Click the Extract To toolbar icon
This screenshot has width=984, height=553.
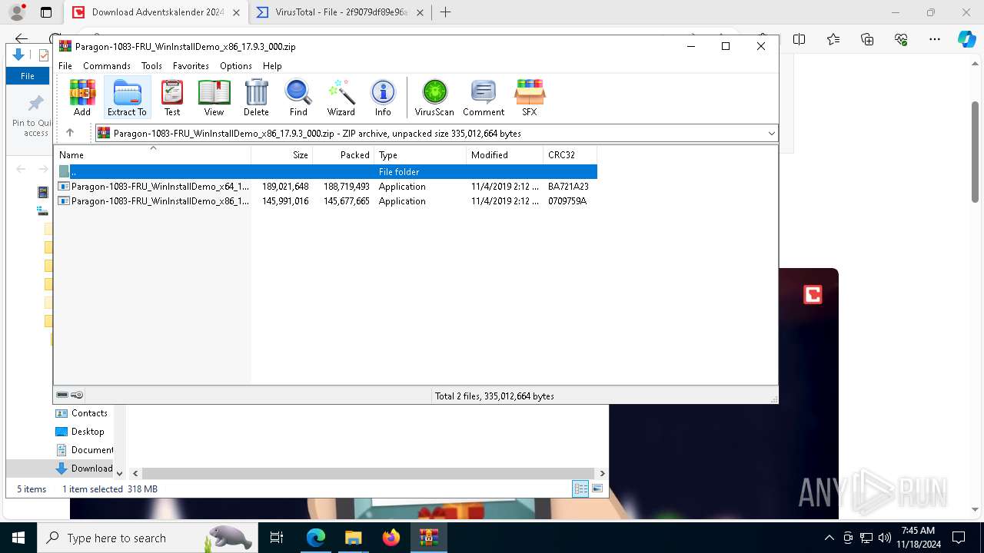(x=127, y=98)
